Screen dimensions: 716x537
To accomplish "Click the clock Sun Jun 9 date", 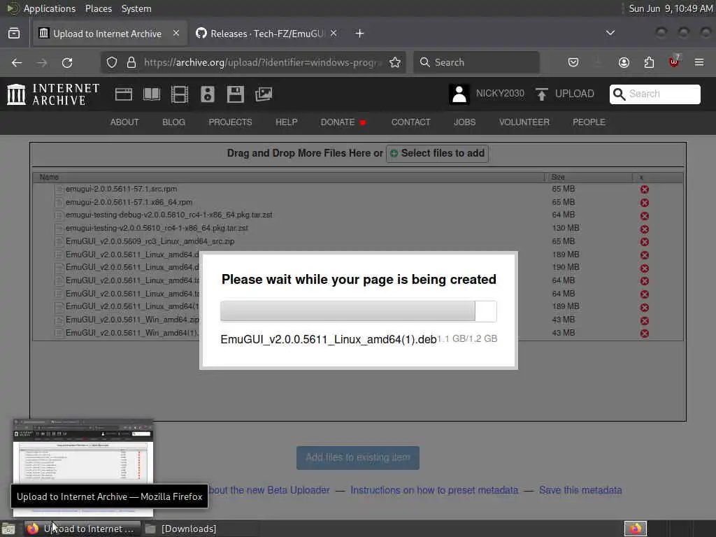I will [671, 8].
